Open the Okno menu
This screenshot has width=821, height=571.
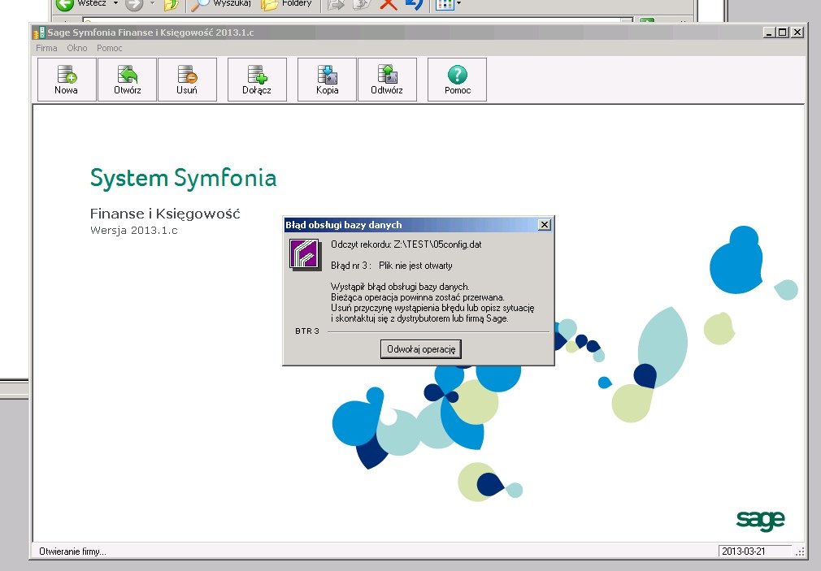tap(77, 48)
